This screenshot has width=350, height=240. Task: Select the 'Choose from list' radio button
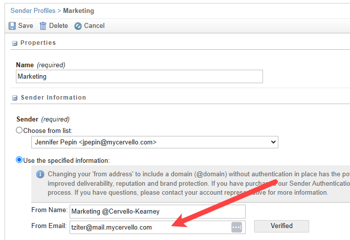point(19,130)
